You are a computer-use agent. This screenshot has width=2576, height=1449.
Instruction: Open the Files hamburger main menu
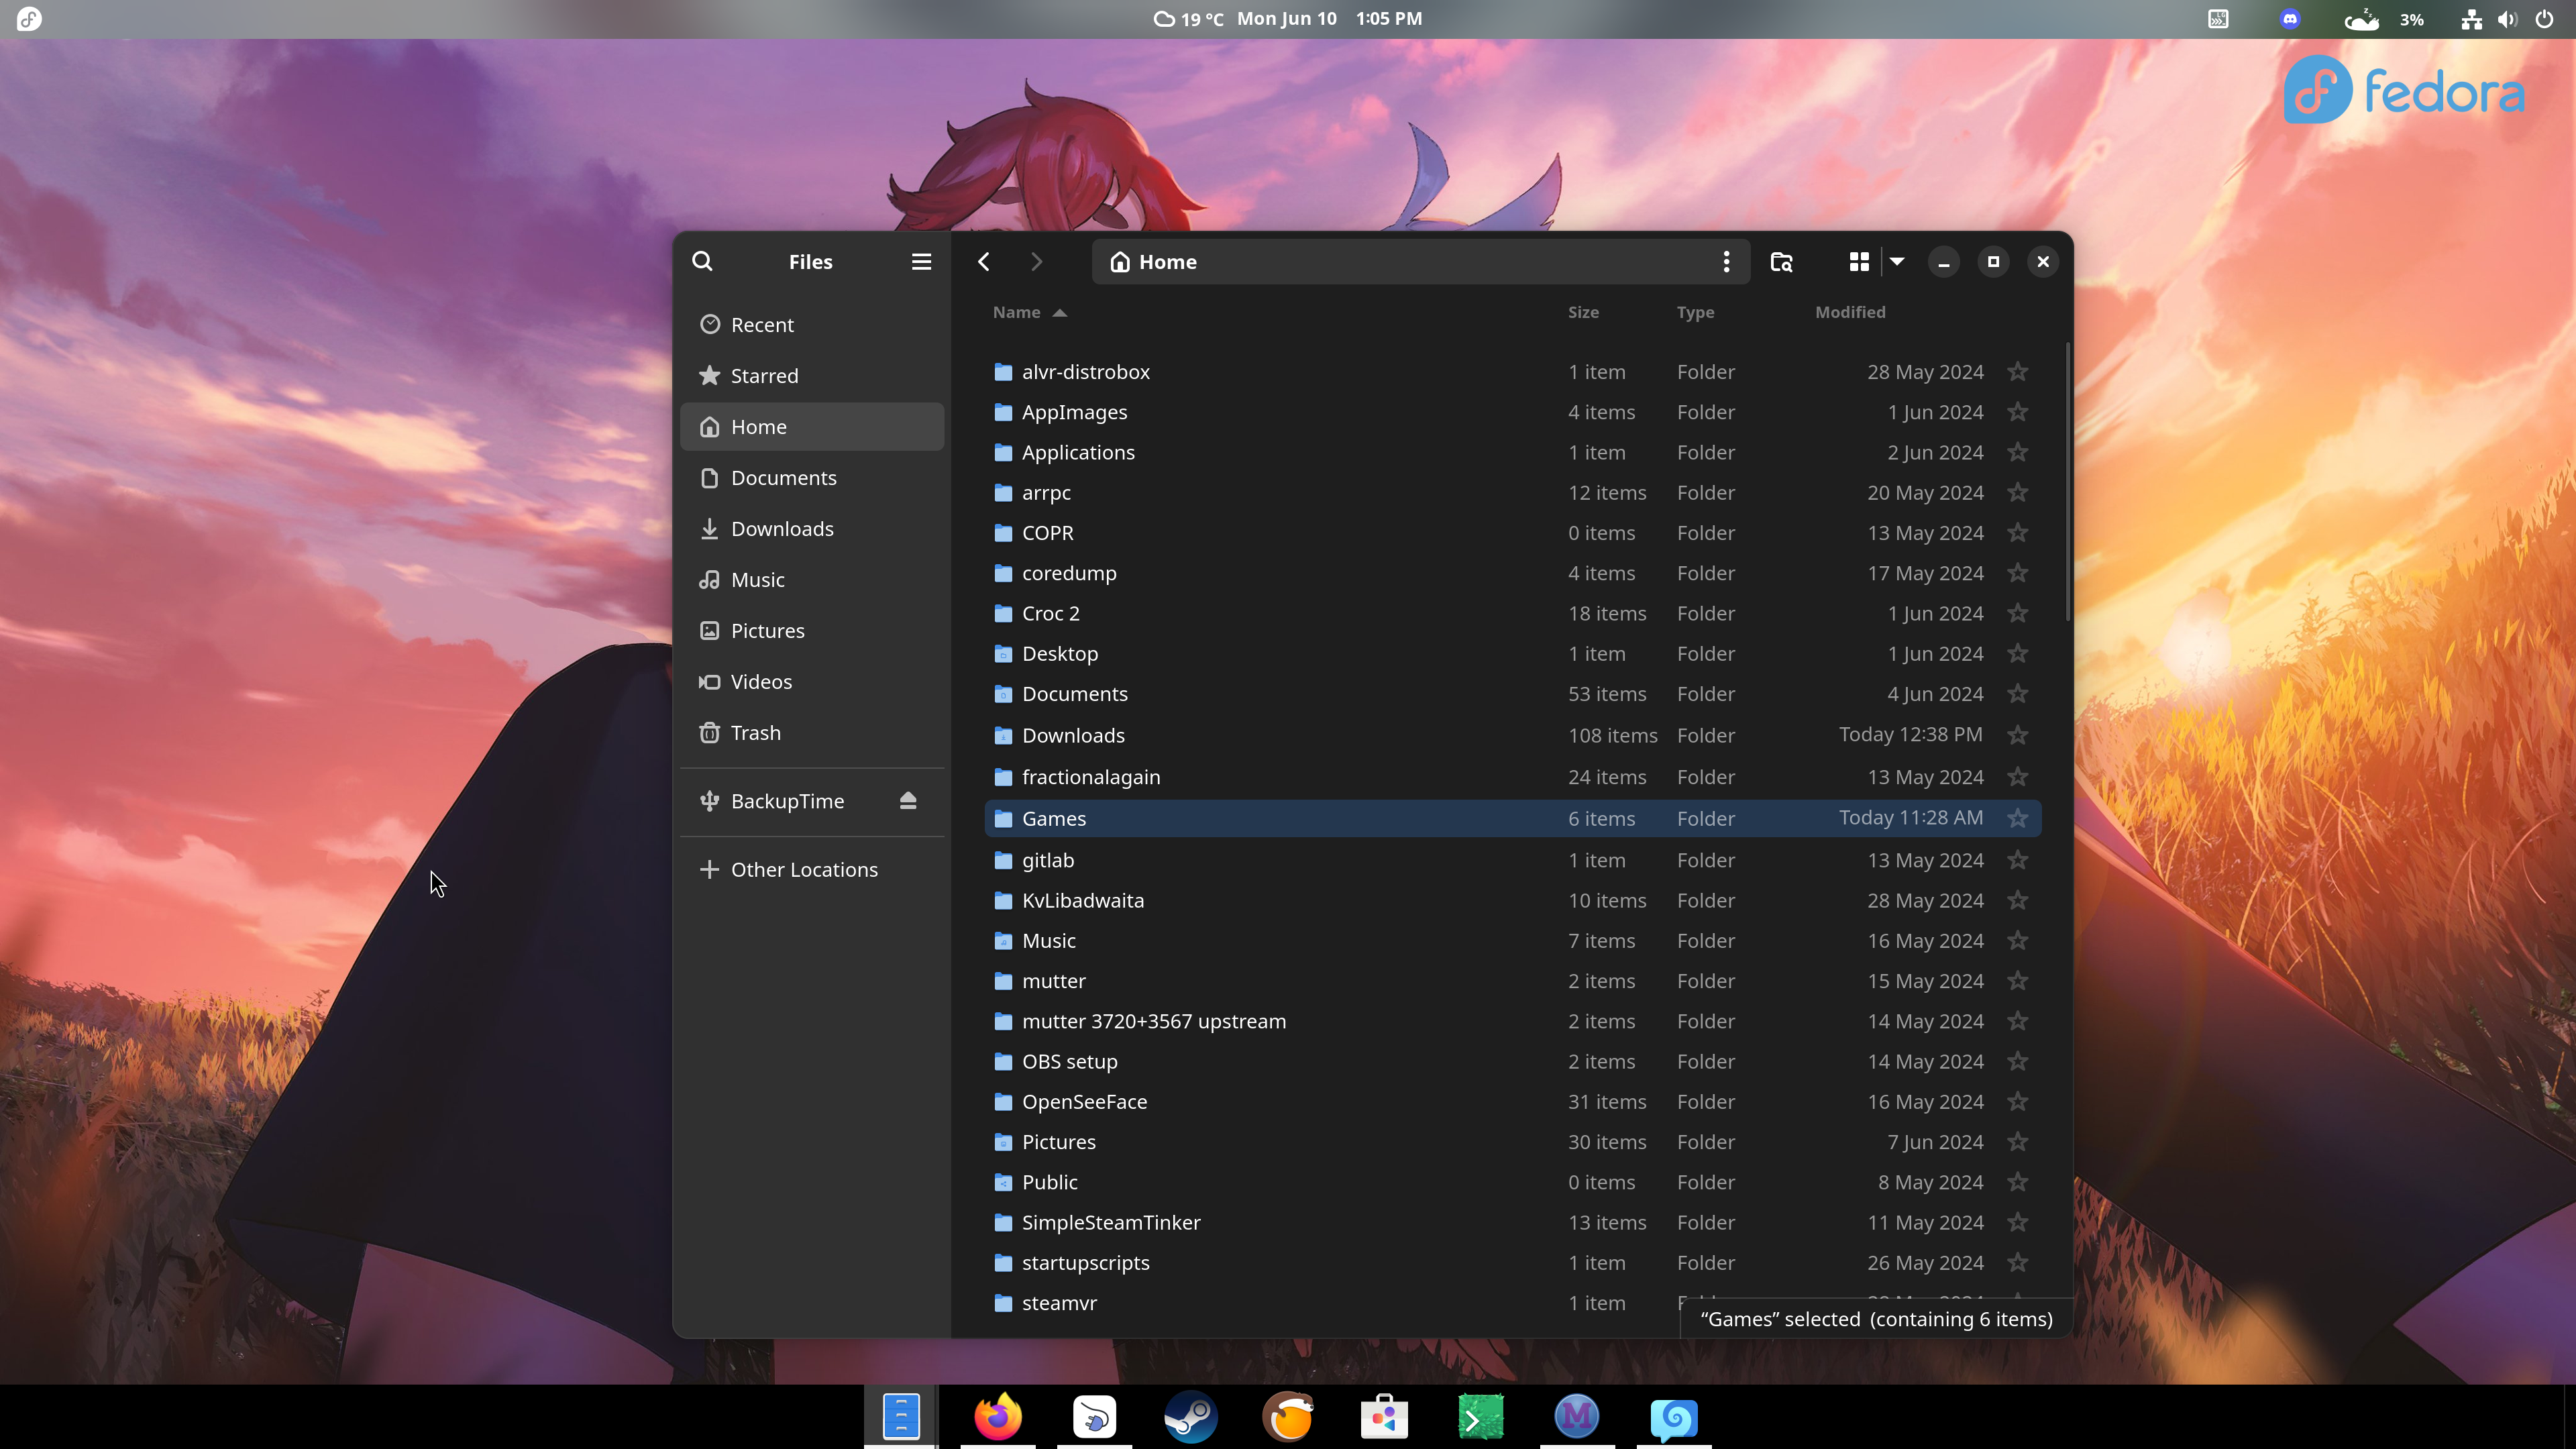pyautogui.click(x=921, y=262)
